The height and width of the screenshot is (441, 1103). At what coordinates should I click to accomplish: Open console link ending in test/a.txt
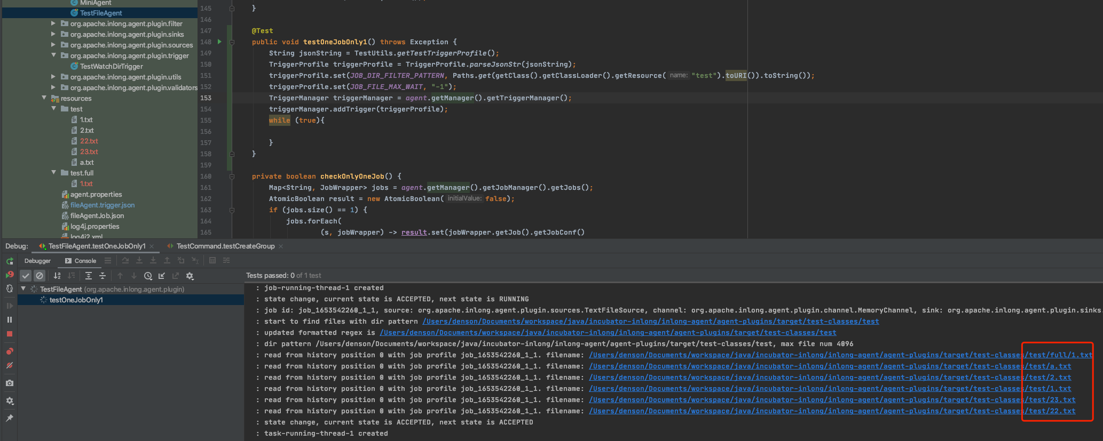pos(830,366)
